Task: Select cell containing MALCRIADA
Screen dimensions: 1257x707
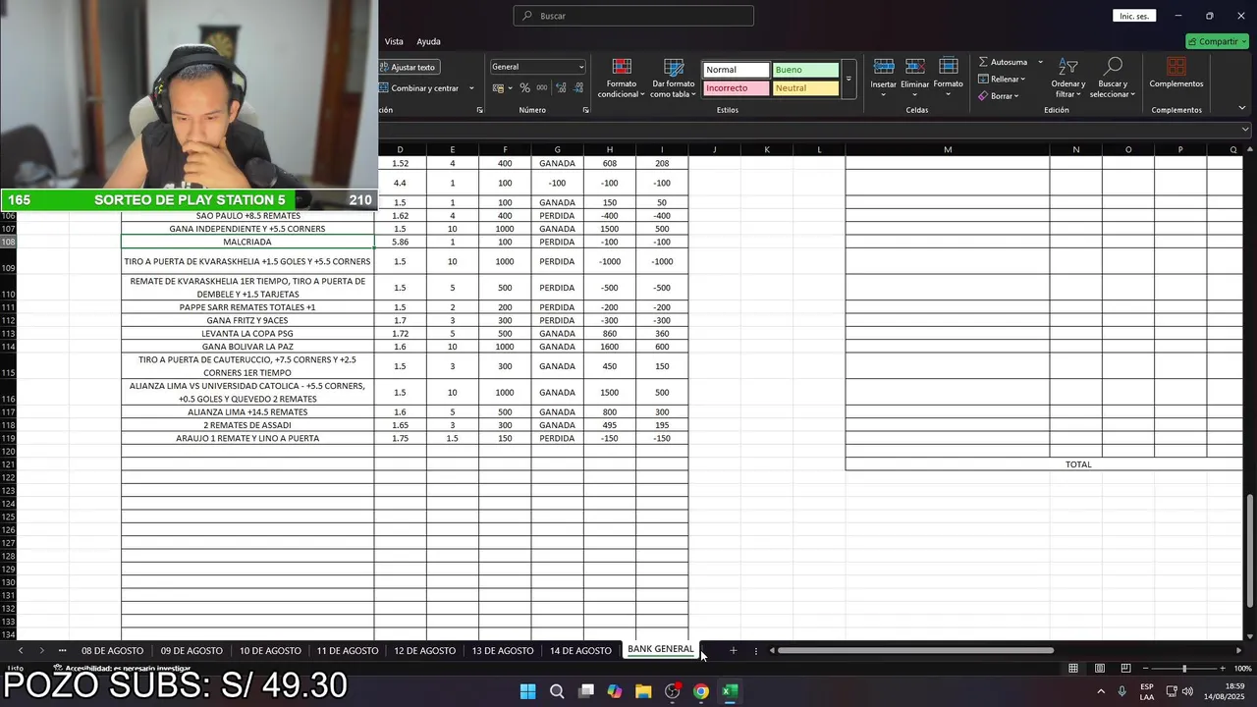Action: click(247, 242)
